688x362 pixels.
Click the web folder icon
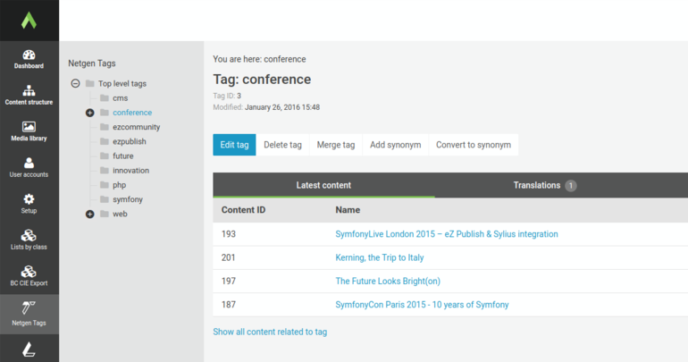point(105,214)
